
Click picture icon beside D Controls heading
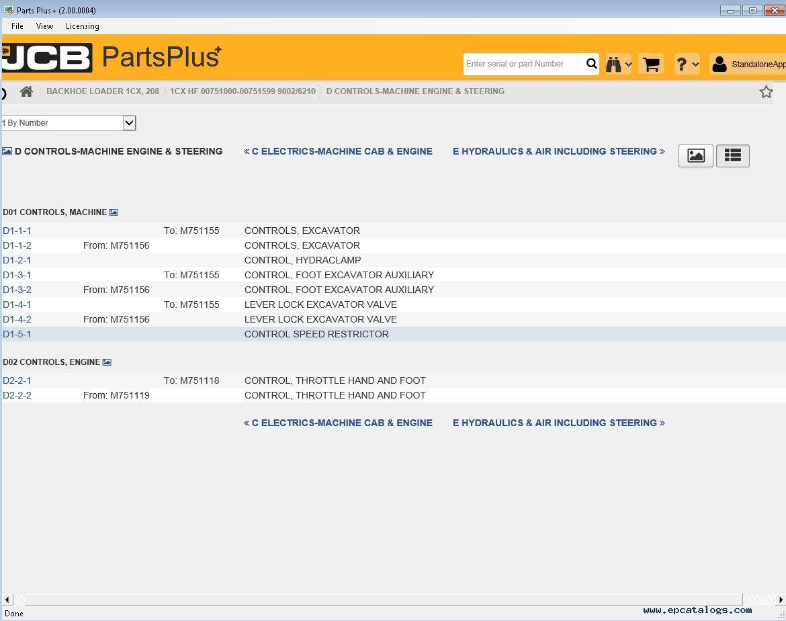coord(7,152)
